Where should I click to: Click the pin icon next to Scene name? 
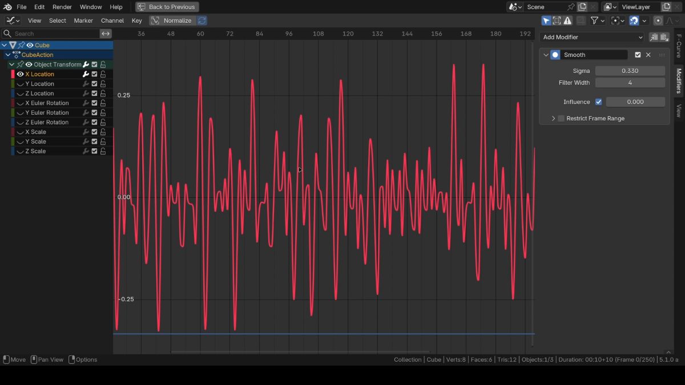(x=570, y=7)
